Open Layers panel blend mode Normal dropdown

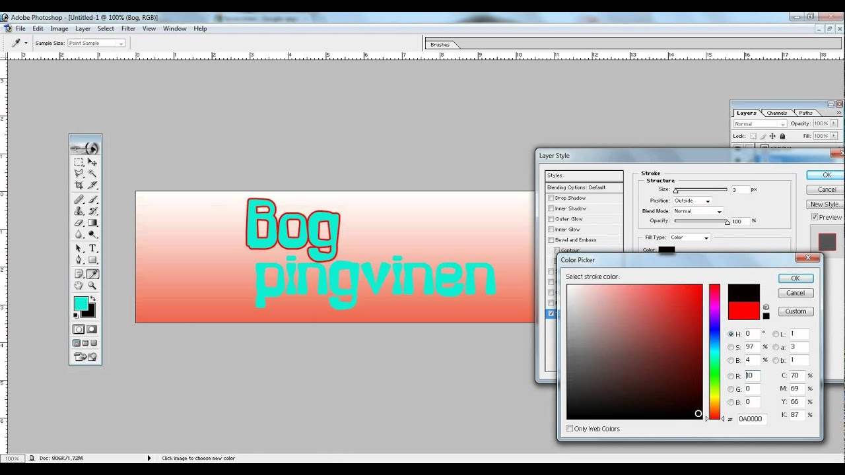760,124
